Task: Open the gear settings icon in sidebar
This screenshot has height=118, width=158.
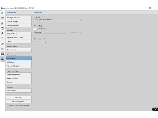Action: click(x=2, y=13)
